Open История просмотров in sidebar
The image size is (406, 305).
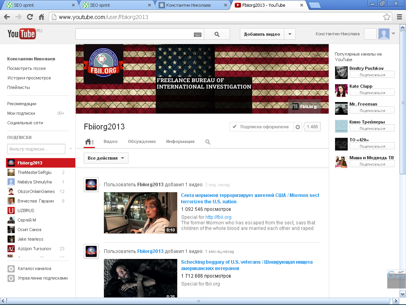(x=29, y=78)
